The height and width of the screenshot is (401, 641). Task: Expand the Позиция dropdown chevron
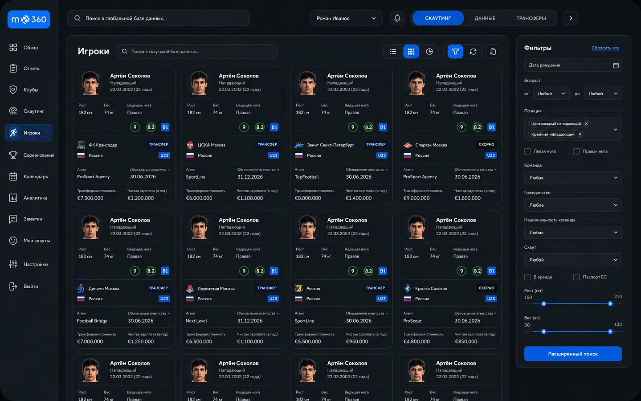click(616, 130)
